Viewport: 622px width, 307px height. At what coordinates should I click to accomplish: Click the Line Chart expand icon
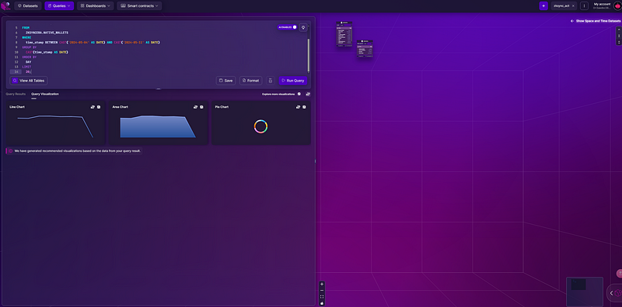99,107
